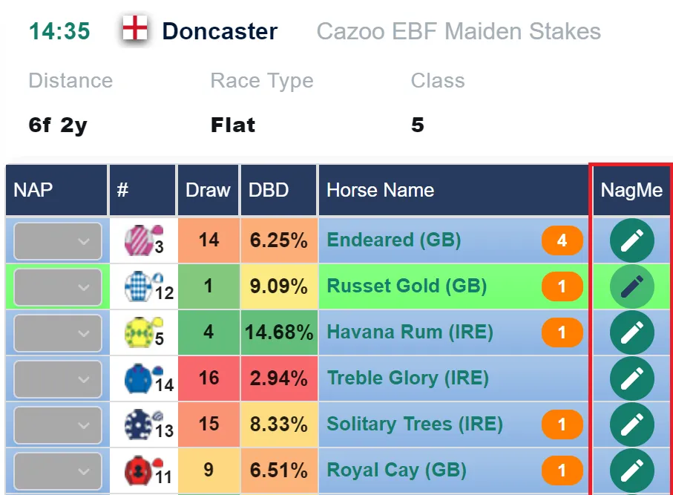Sort by the Draw column header

[x=209, y=190]
